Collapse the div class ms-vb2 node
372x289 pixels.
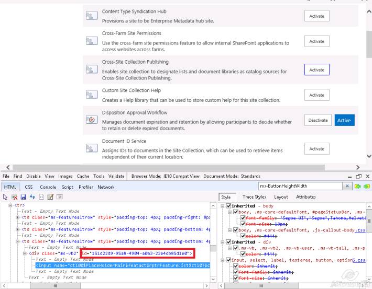(x=25, y=253)
